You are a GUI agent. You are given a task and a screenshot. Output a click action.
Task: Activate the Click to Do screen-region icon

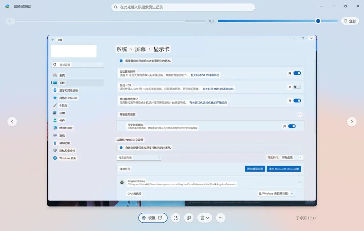176,218
